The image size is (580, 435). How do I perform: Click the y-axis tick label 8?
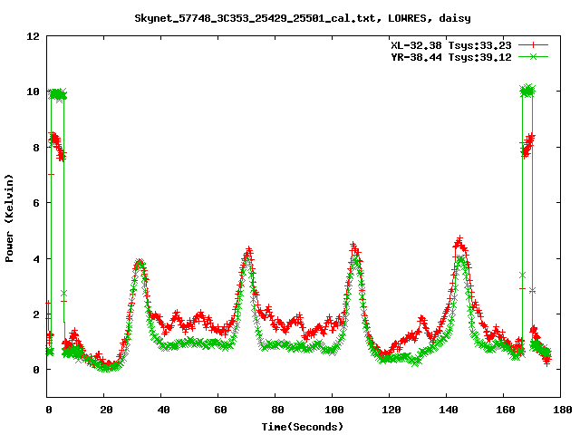pyautogui.click(x=36, y=148)
